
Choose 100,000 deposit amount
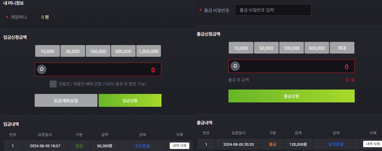tap(98, 51)
